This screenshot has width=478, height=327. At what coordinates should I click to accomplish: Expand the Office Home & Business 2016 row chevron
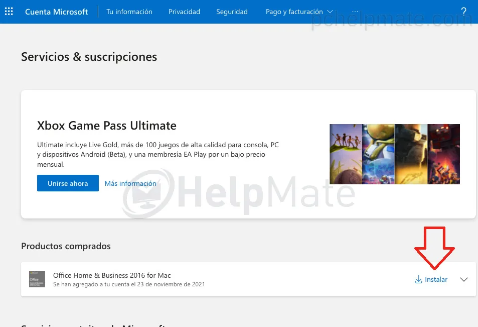(463, 279)
